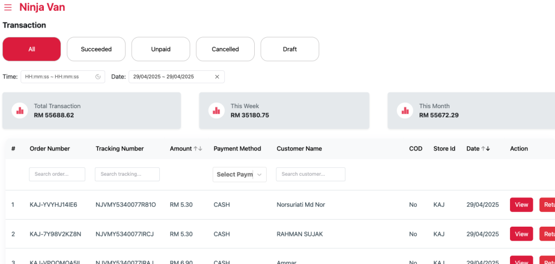Sort by Date column arrows
Screen dimensions: 555x264
485,149
